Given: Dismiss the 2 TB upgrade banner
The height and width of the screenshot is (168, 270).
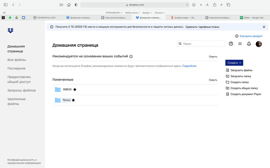Looking at the screenshot, I should pos(264,27).
